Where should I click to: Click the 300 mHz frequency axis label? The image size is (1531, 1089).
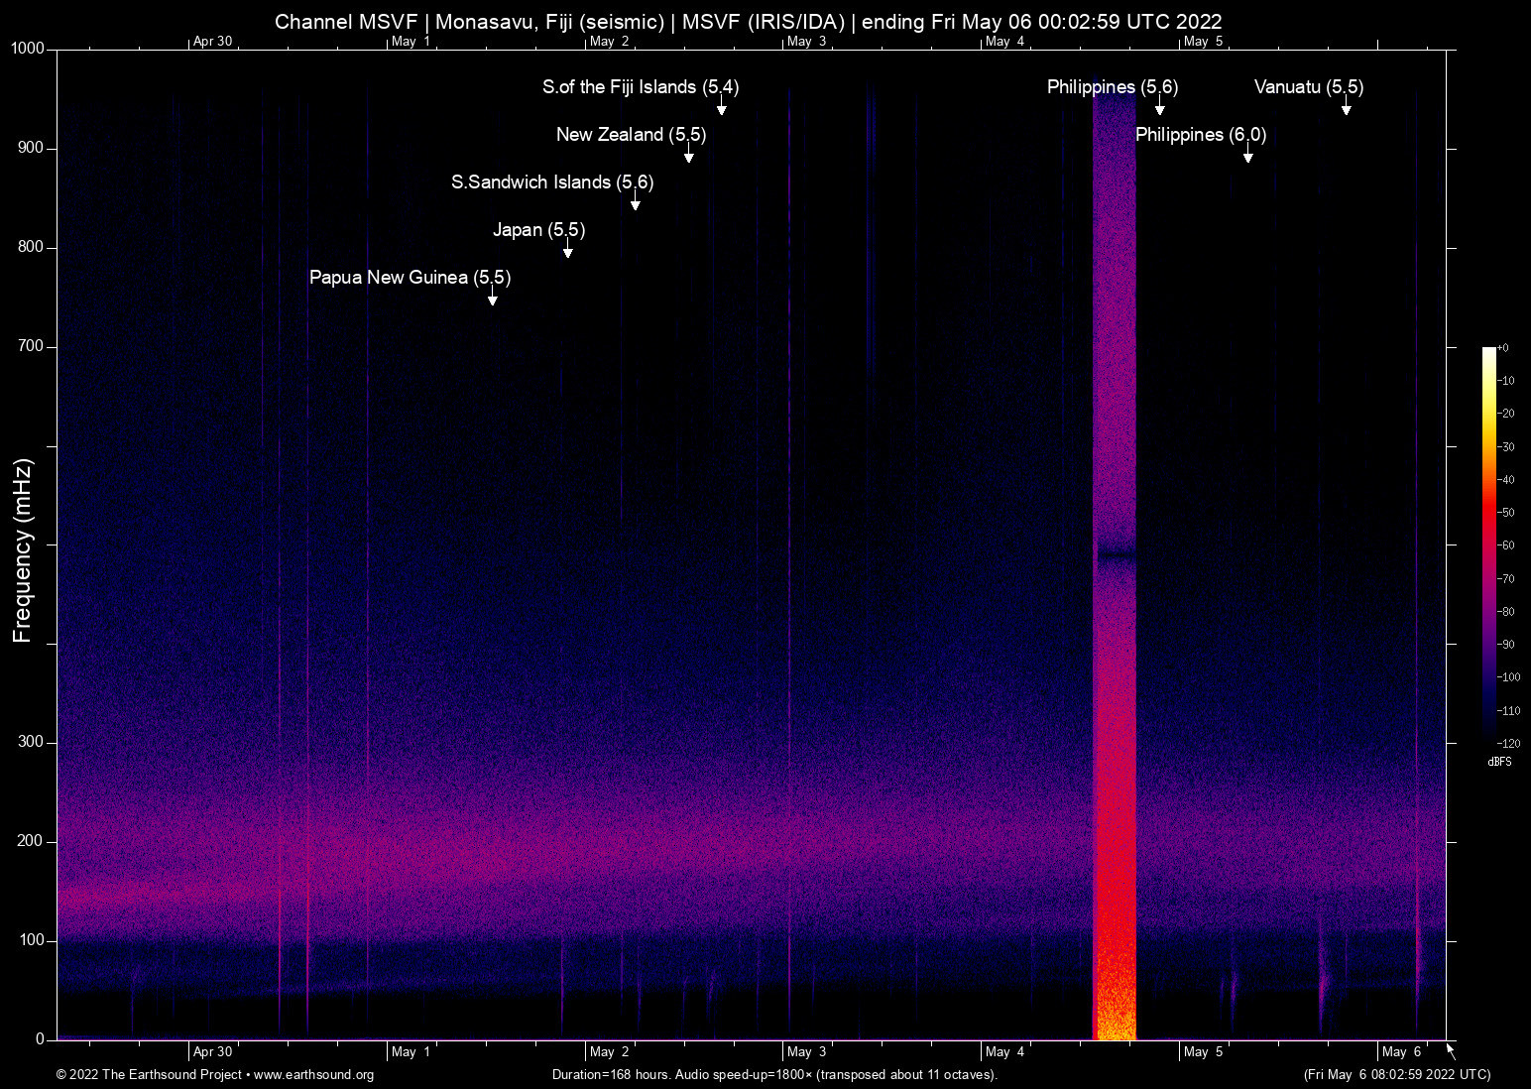coord(31,741)
